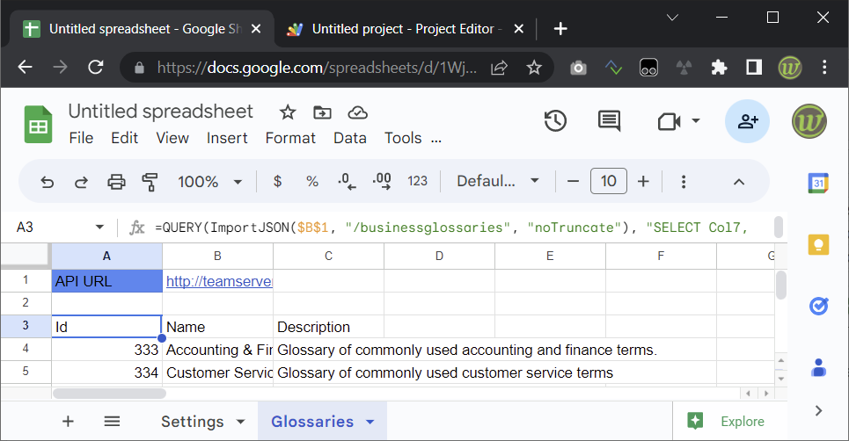Select column A header
The height and width of the screenshot is (441, 849).
point(106,257)
